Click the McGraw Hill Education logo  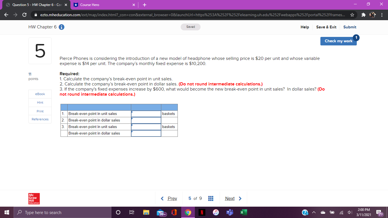34,198
